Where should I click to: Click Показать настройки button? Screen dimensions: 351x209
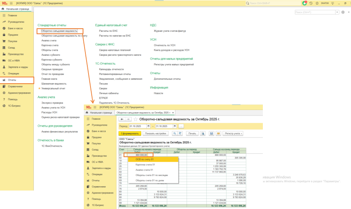[155, 134]
